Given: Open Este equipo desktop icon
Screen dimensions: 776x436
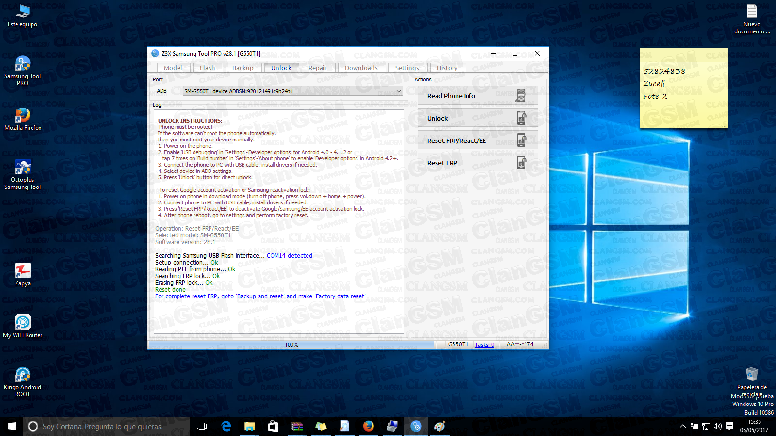Looking at the screenshot, I should (22, 16).
